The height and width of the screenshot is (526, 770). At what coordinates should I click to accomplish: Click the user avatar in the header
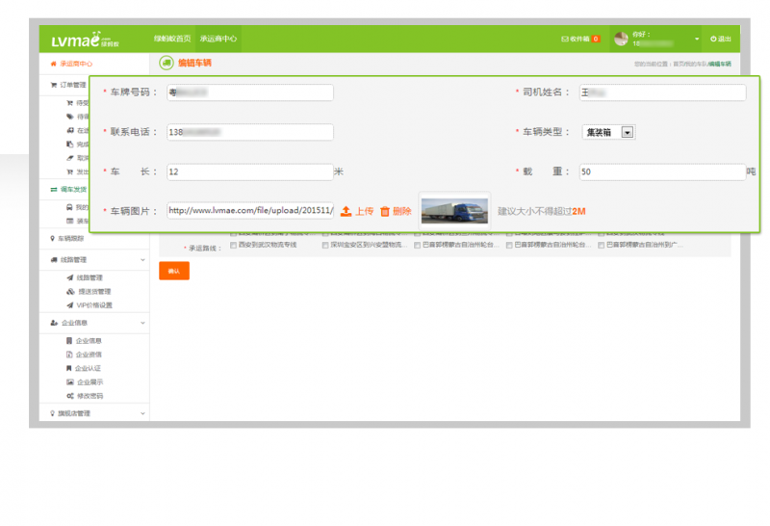(621, 39)
